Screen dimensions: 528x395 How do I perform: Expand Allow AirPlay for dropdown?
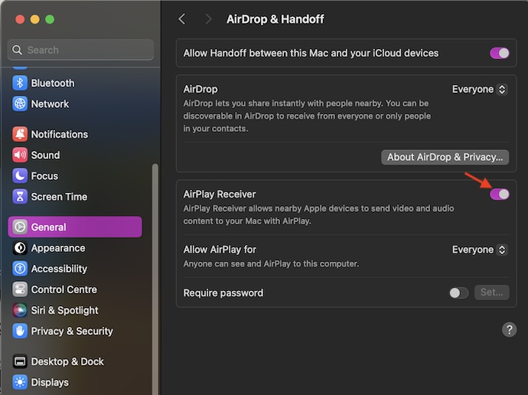(x=479, y=250)
